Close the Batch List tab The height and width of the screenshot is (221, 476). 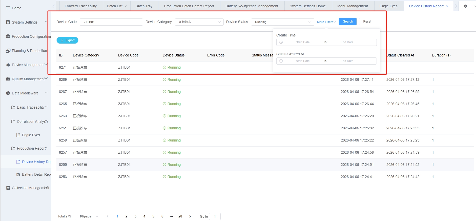pos(126,6)
